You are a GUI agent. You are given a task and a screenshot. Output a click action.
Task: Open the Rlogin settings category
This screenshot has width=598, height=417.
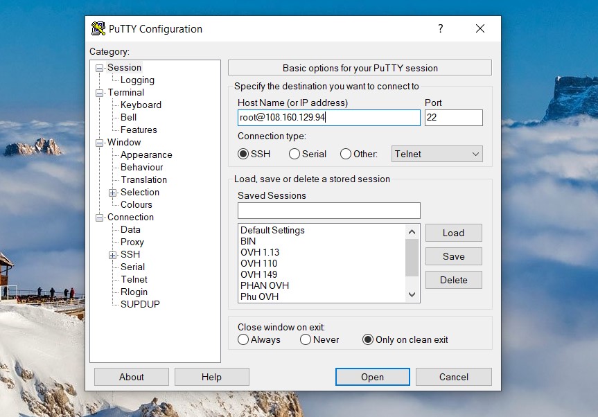134,292
